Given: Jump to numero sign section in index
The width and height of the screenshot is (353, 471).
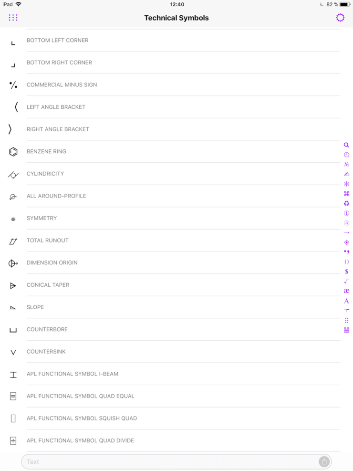Looking at the screenshot, I should coord(346,164).
